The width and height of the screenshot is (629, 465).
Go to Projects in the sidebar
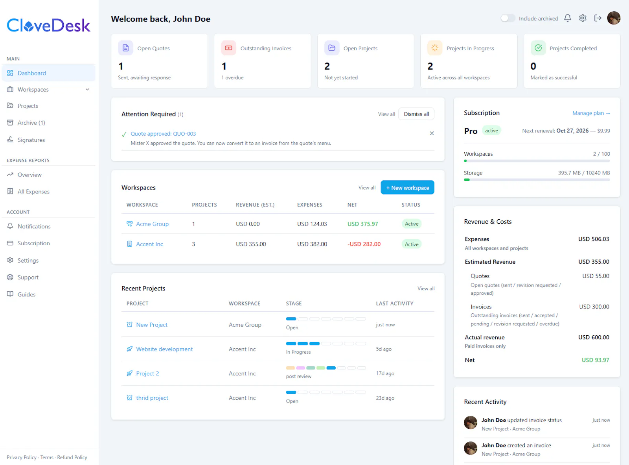point(48,106)
